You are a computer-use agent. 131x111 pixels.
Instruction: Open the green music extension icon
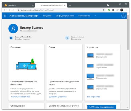pyautogui.click(x=109, y=10)
